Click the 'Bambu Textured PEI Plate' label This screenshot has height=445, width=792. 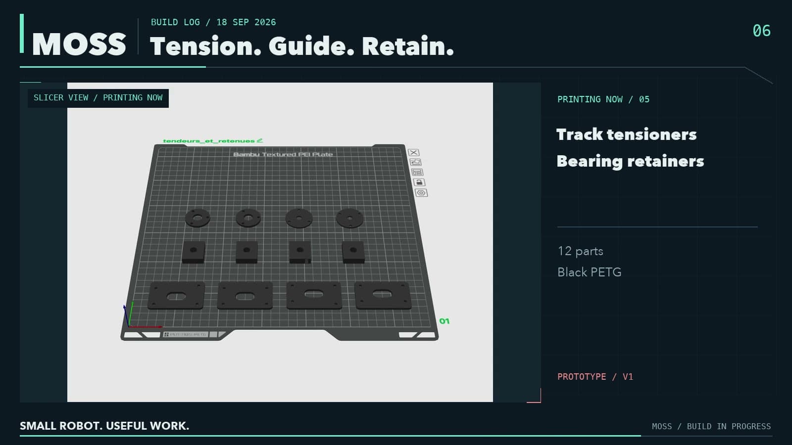point(283,154)
